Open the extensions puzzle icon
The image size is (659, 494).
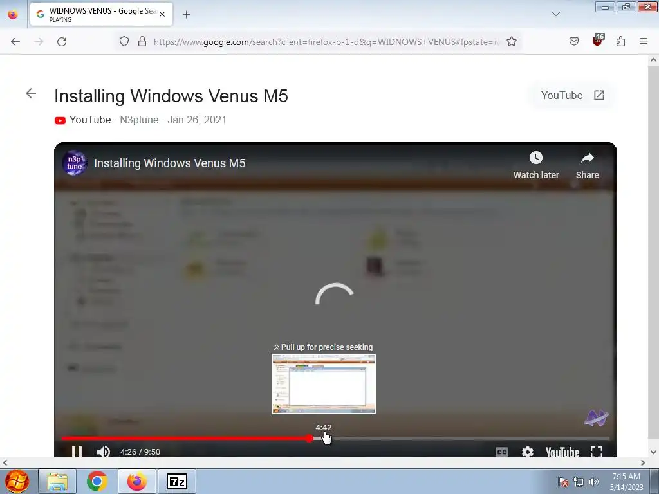[620, 41]
